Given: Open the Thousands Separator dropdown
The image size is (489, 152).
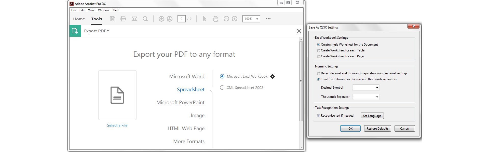Looking at the screenshot, I should click(366, 97).
